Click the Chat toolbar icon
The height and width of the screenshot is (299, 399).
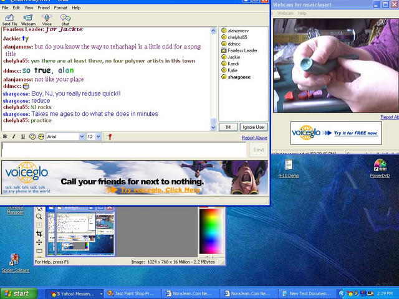(65, 20)
